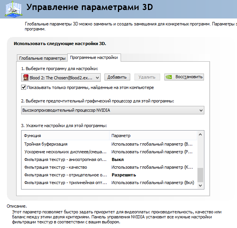Viewport: 237px width, 228px height.
Task: Click the Выкл parameter value
Action: click(118, 159)
